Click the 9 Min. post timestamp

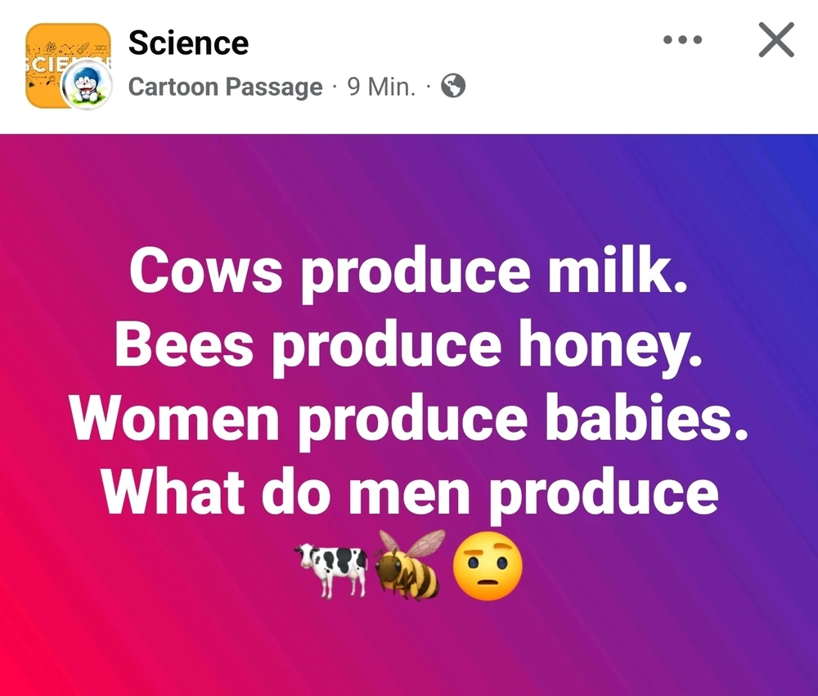[381, 87]
